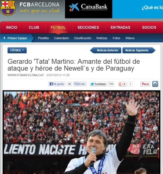Open the Plantilla link
This screenshot has height=174, width=163.
(43, 38)
